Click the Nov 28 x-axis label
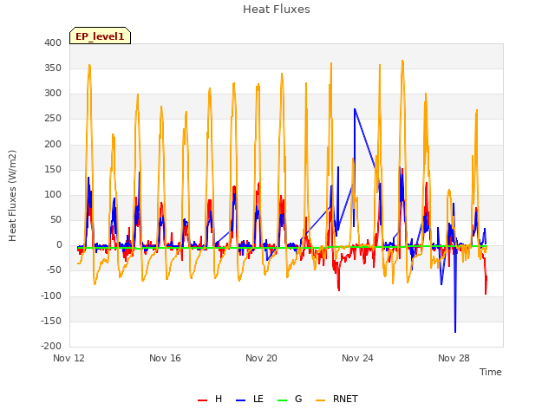 pos(454,358)
